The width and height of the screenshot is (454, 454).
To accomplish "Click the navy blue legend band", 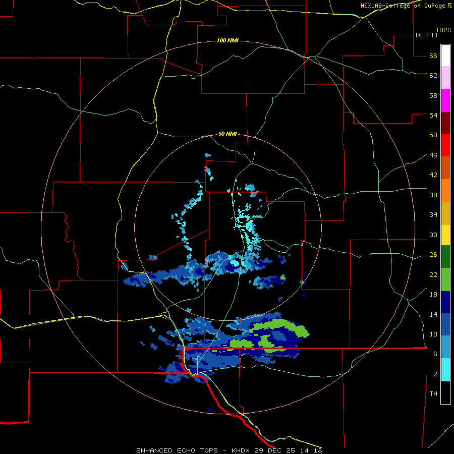I will (445, 302).
